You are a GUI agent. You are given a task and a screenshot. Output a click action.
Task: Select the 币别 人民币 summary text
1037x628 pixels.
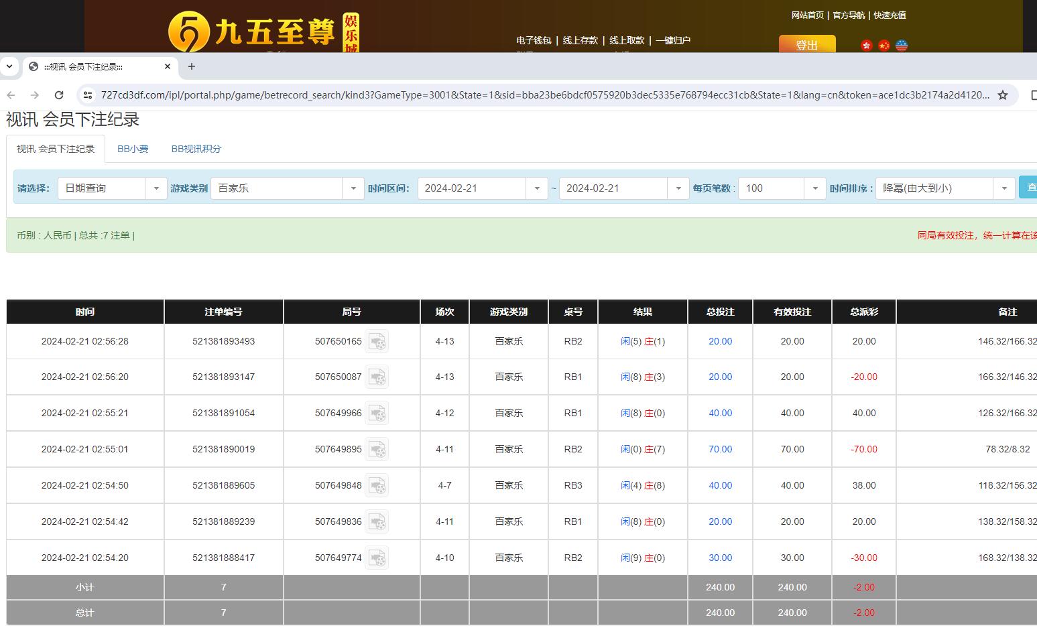pos(44,235)
